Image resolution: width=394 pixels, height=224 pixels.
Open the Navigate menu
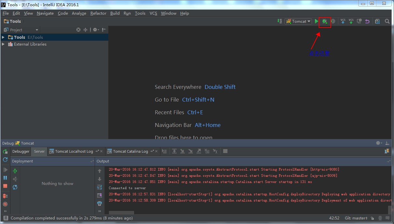tap(45, 13)
